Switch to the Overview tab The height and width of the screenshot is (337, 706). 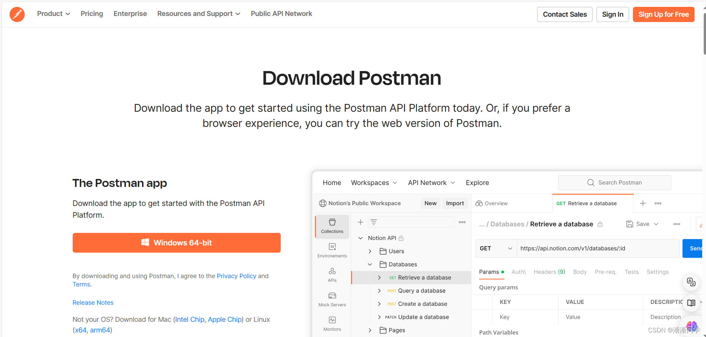click(x=491, y=203)
